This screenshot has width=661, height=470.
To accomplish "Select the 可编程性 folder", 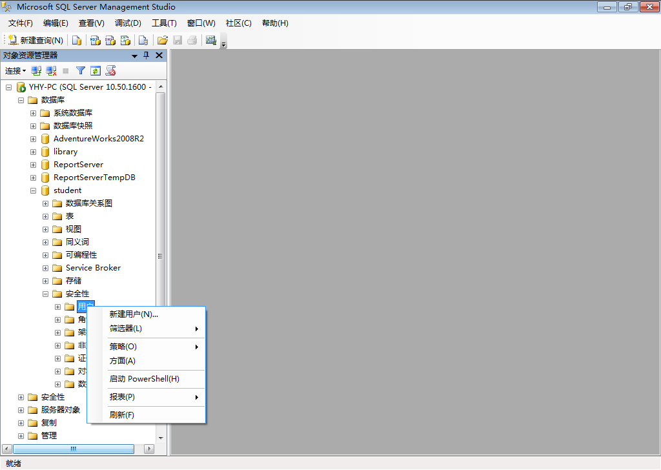I will pos(81,255).
